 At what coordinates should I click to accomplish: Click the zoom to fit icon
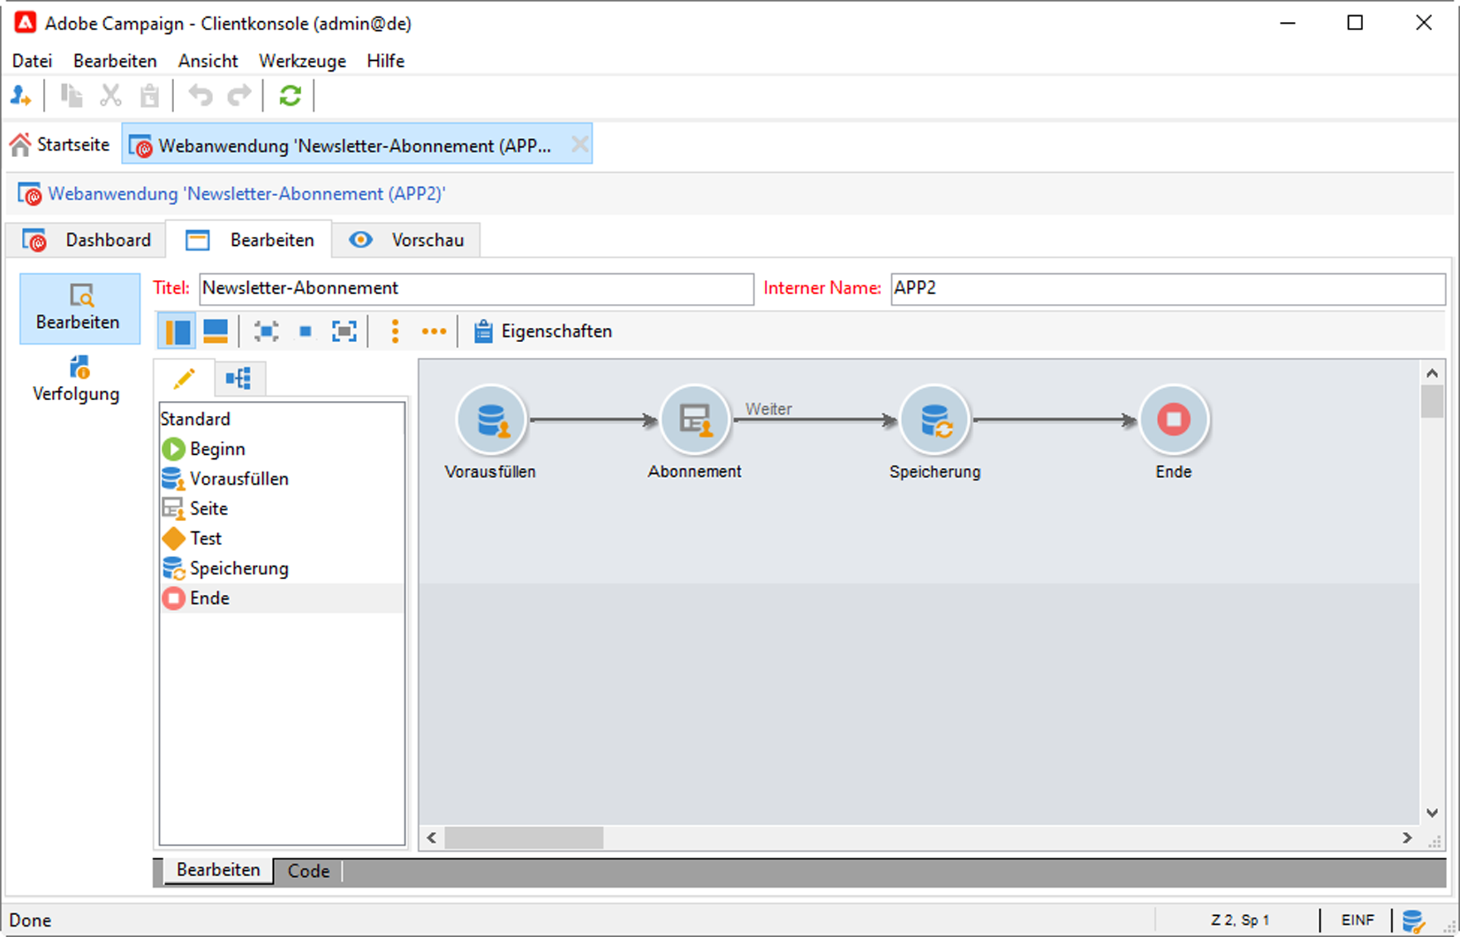point(344,332)
